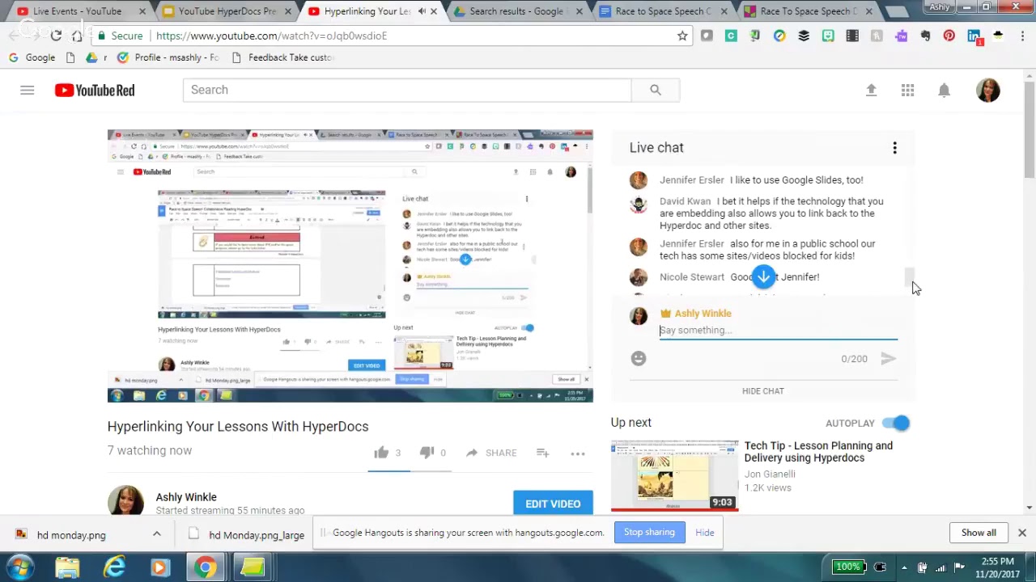Screen dimensions: 1036x582
Task: Open hd monday.png download
Action: click(x=71, y=534)
